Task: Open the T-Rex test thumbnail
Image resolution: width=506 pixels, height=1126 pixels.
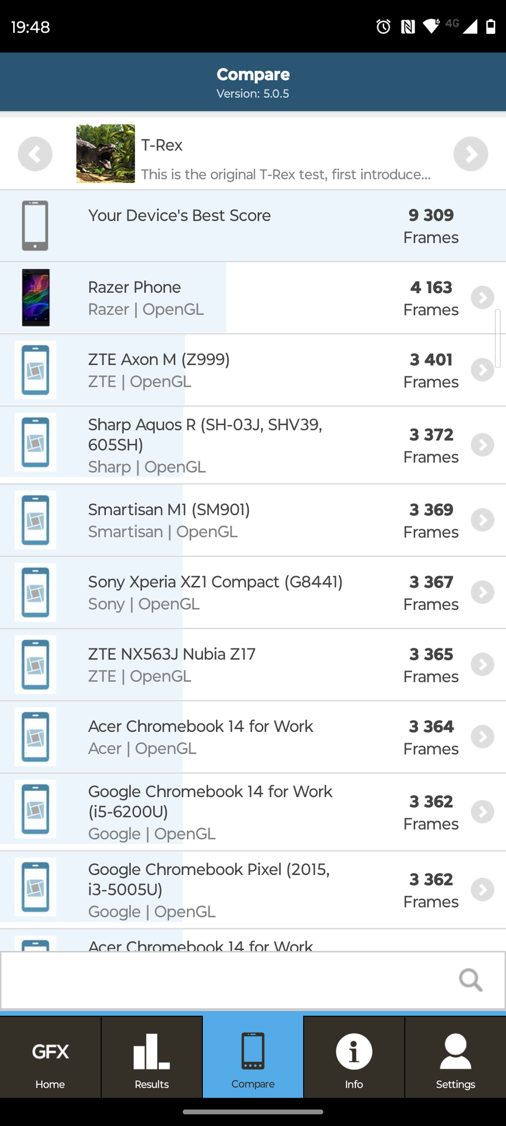Action: coord(105,154)
